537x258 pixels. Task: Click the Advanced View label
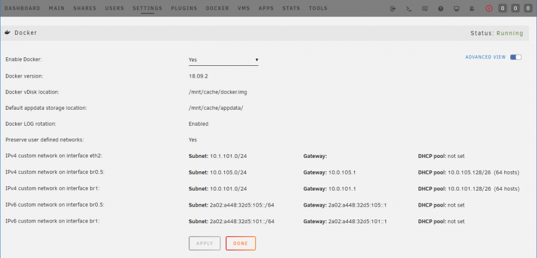click(x=485, y=57)
